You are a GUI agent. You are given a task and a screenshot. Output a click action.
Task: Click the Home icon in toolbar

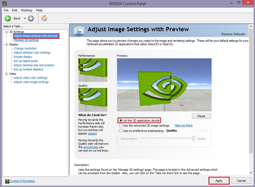point(44,18)
